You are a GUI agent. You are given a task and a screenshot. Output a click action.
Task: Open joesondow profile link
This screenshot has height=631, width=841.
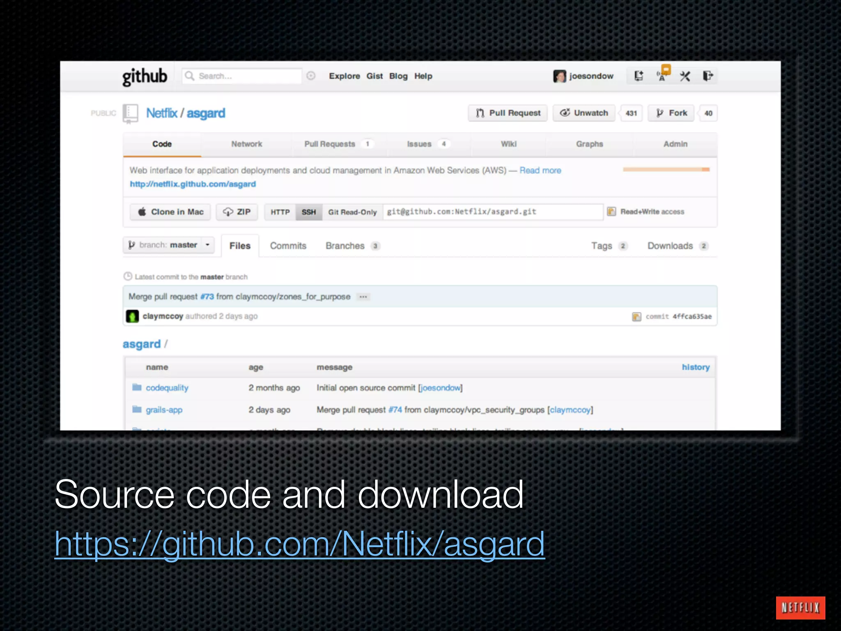pos(591,76)
